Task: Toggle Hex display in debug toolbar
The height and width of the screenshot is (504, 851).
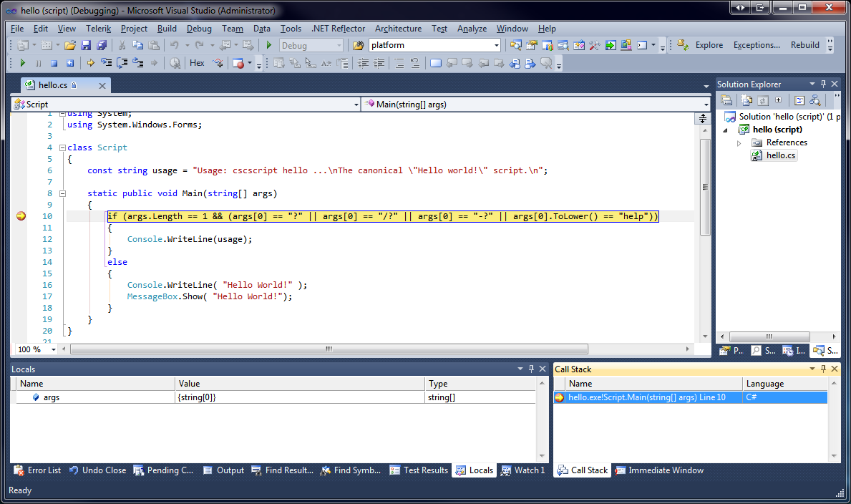Action: tap(197, 63)
